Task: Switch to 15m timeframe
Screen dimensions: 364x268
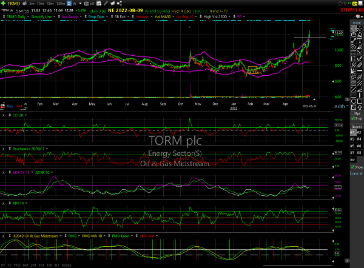Action: [41, 3]
